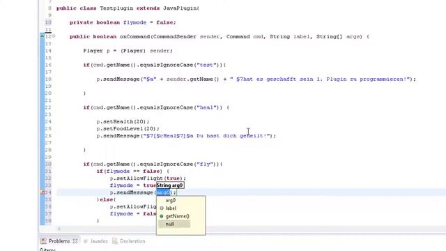Click the override marker triangle at line 12
The height and width of the screenshot is (251, 446).
click(x=42, y=36)
